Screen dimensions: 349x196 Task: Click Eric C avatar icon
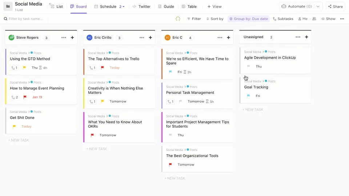point(167,37)
